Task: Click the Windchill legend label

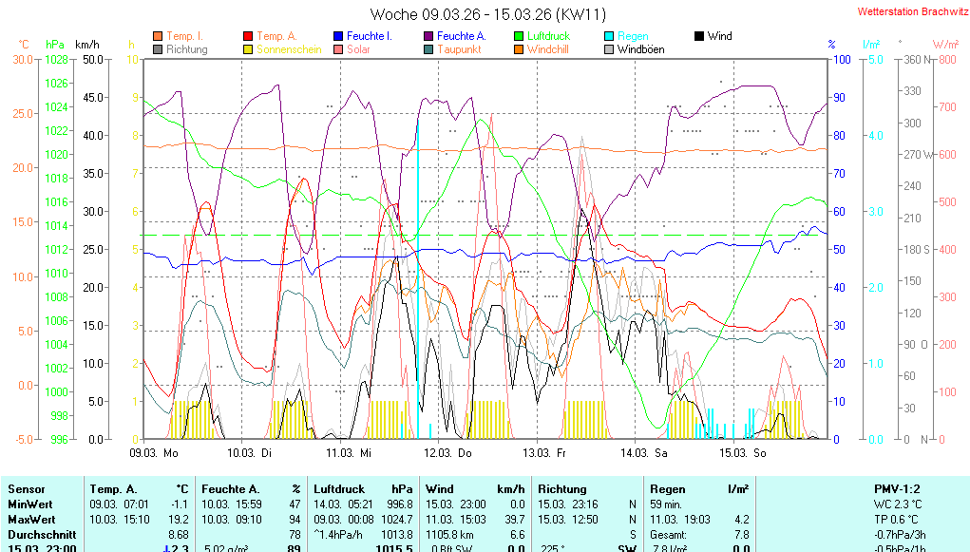Action: [x=547, y=49]
